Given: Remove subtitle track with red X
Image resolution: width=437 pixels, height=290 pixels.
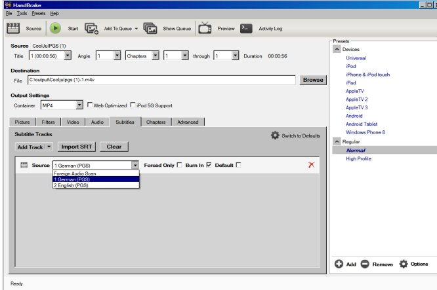Looking at the screenshot, I should click(311, 166).
